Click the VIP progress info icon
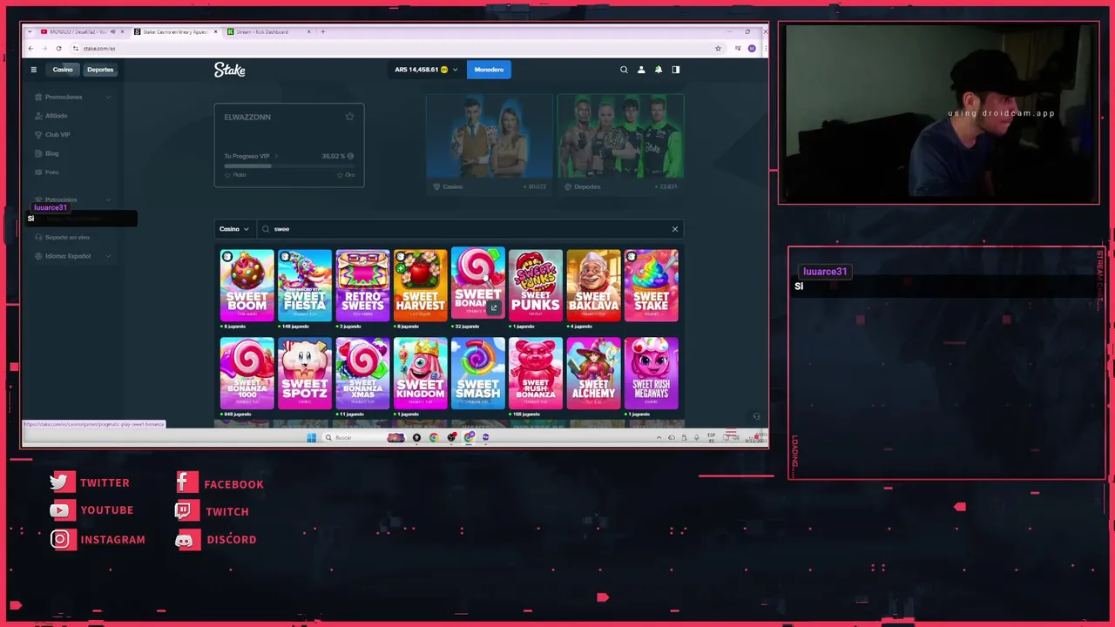 (x=350, y=156)
